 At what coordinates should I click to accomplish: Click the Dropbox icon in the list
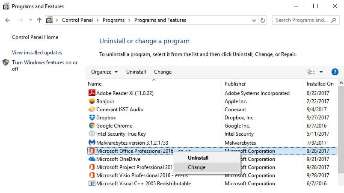point(91,118)
